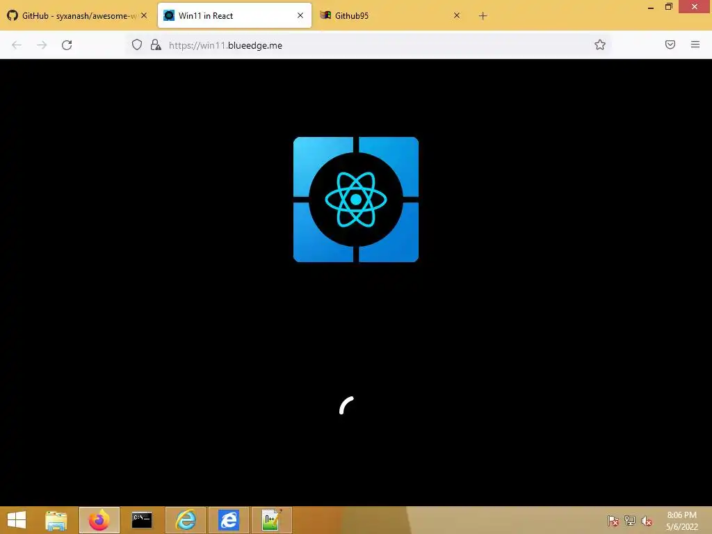Open the Windows Start button
This screenshot has height=534, width=712.
coord(17,520)
